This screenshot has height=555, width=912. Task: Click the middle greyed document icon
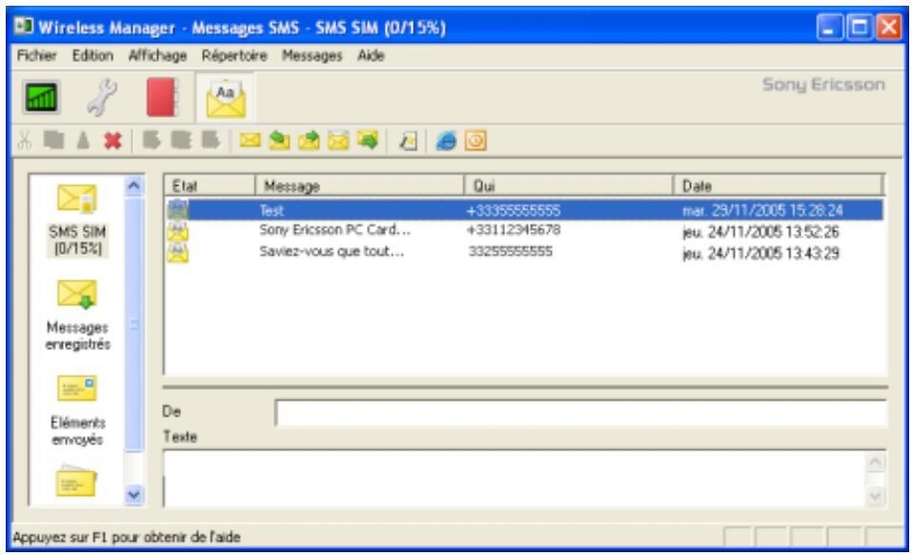[181, 140]
